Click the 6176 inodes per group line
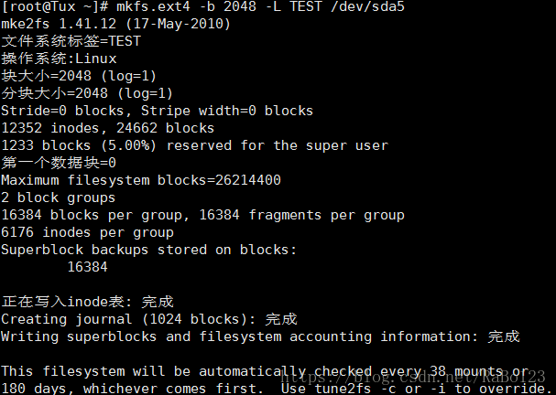Image resolution: width=556 pixels, height=395 pixels. [87, 232]
